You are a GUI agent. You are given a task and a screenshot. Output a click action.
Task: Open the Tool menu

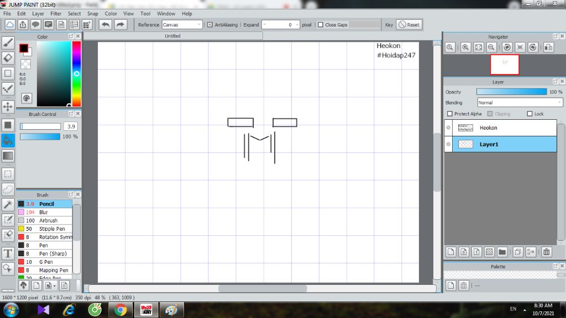pos(145,14)
